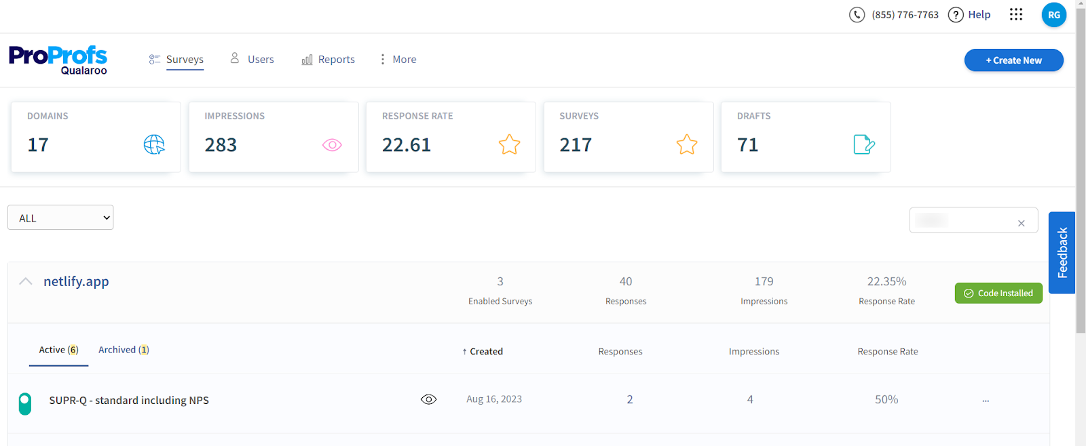Disable the SUPR-Q survey toggle

coord(25,403)
